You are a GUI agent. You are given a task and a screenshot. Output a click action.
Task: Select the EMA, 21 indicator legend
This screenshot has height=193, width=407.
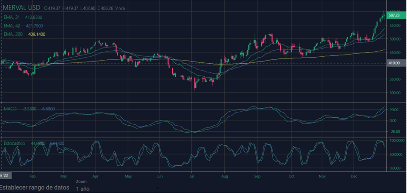[x=12, y=17]
